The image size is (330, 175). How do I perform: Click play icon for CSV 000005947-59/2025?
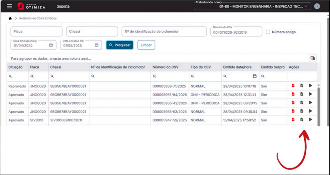310,120
